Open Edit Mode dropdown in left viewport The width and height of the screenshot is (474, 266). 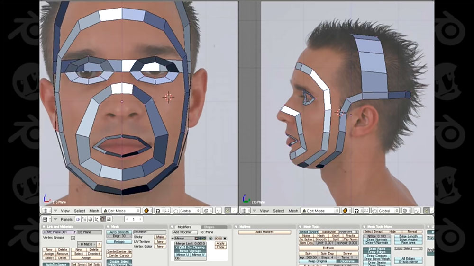click(x=121, y=211)
